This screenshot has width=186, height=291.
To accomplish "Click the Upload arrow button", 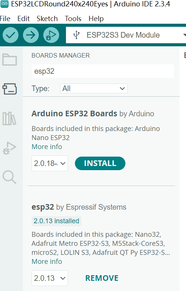I will click(31, 35).
